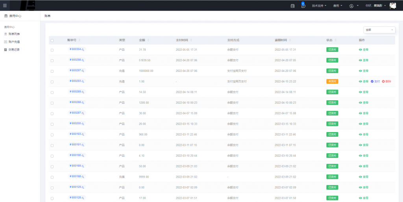Open 账户充值 in the sidebar
403x202 pixels.
coord(14,42)
